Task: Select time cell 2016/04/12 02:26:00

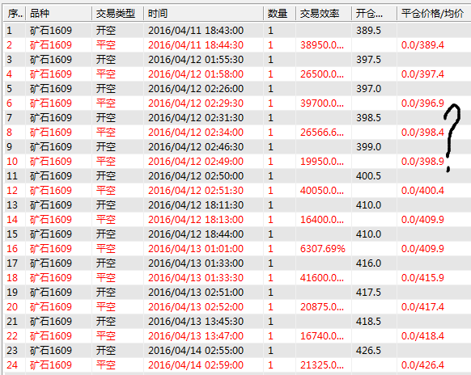Action: pyautogui.click(x=196, y=89)
